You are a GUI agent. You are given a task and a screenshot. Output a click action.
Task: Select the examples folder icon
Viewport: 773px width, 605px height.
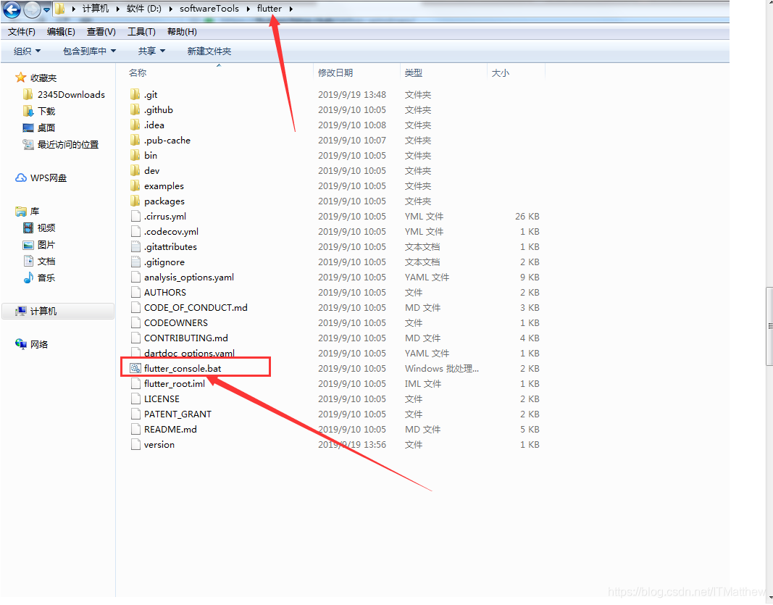pos(135,186)
